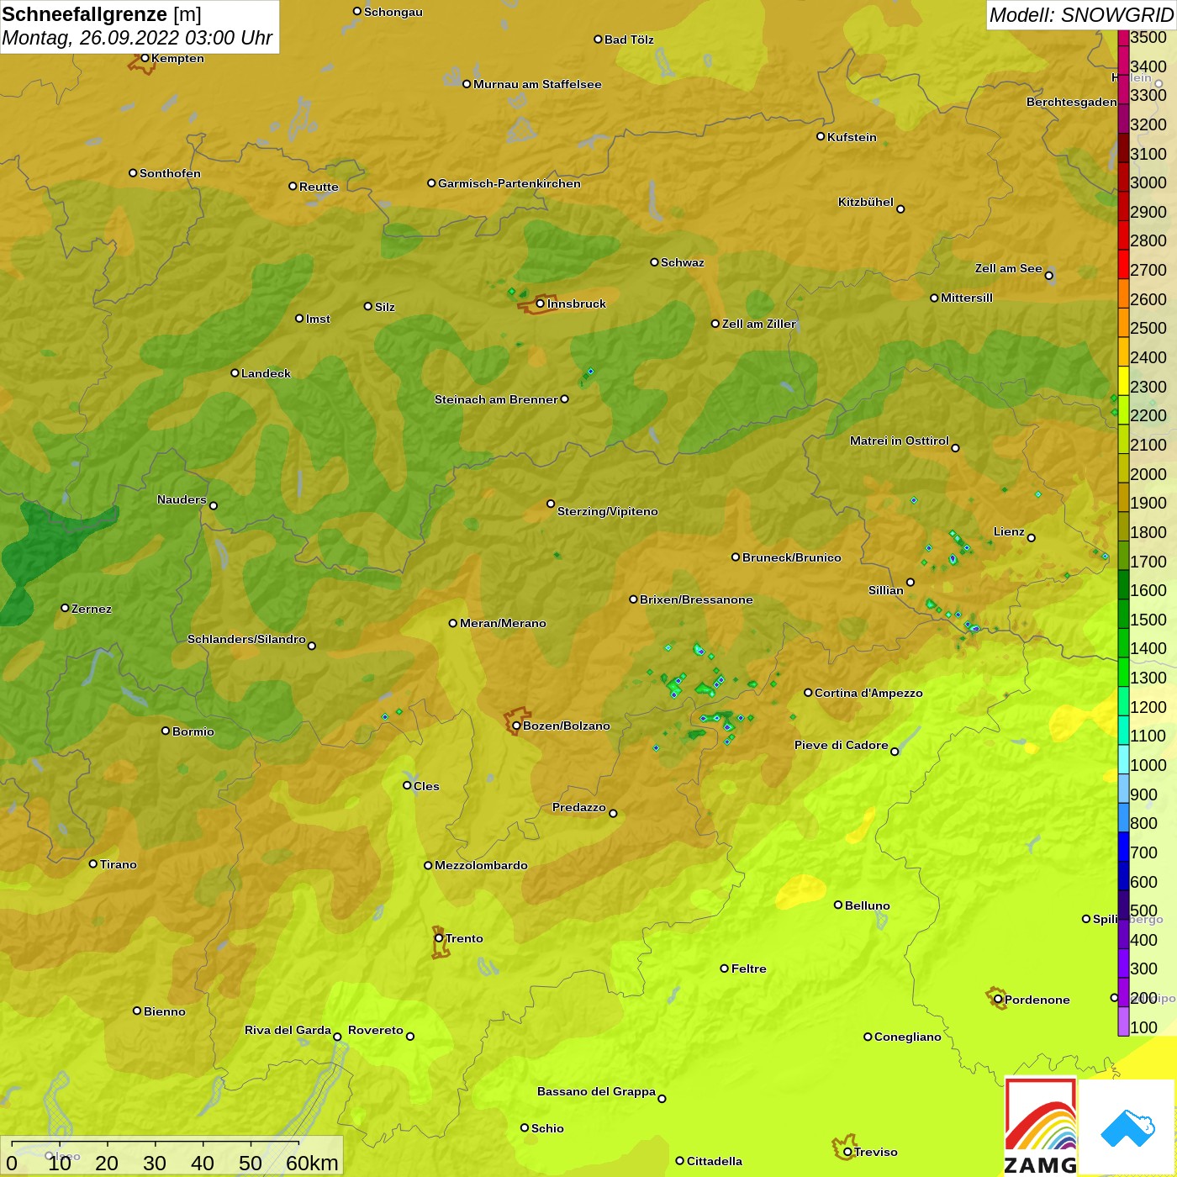Click the blue cloud logo icon
This screenshot has height=1177, width=1177.
click(1127, 1128)
